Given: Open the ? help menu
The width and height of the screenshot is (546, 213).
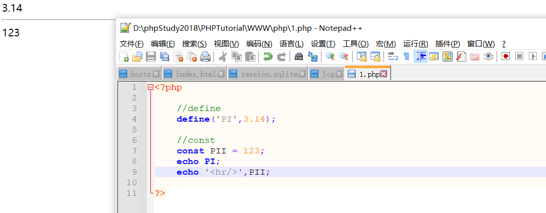Looking at the screenshot, I should pyautogui.click(x=504, y=44).
